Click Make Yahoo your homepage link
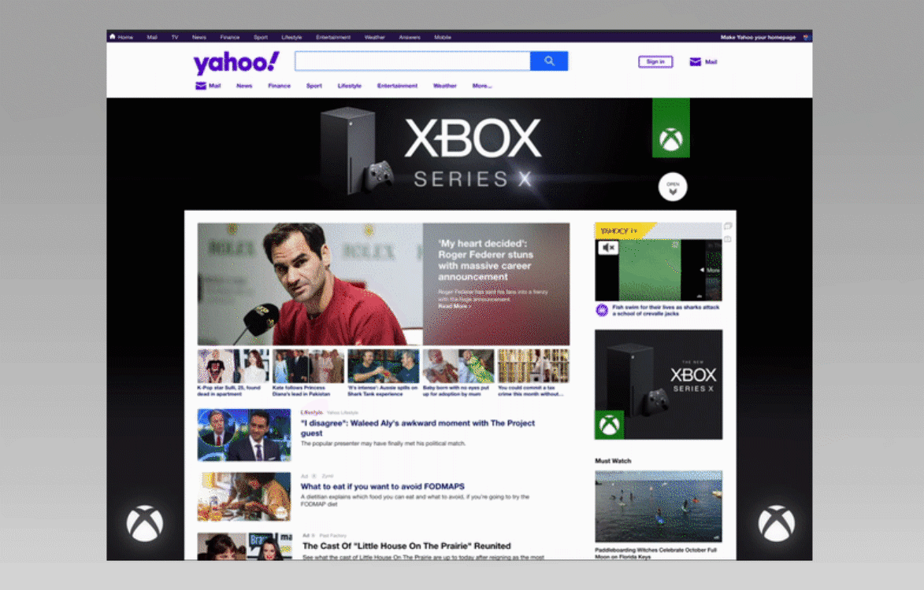Screen dimensions: 924x590 click(x=758, y=37)
